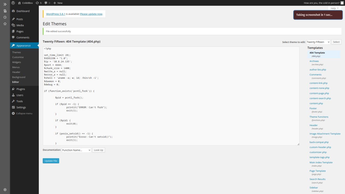Open the 5 pending updates icon
The width and height of the screenshot is (345, 194).
(39, 3)
